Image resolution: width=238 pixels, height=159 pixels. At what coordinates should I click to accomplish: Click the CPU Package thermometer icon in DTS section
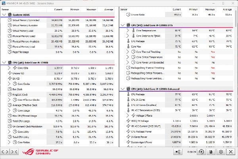point(129,41)
